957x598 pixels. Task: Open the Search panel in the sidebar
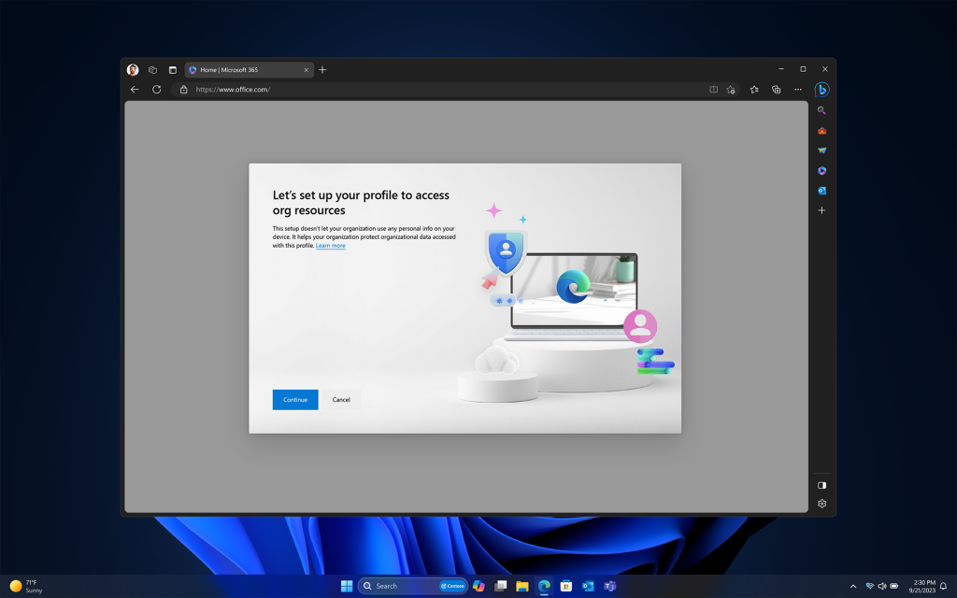[x=821, y=110]
